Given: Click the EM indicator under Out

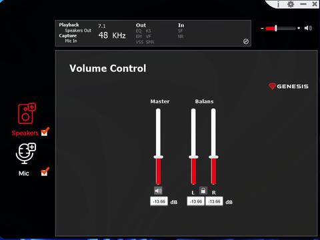Looking at the screenshot, I should pos(139,36).
